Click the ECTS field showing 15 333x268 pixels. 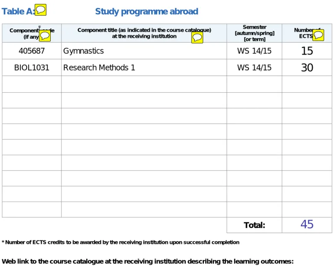(307, 51)
